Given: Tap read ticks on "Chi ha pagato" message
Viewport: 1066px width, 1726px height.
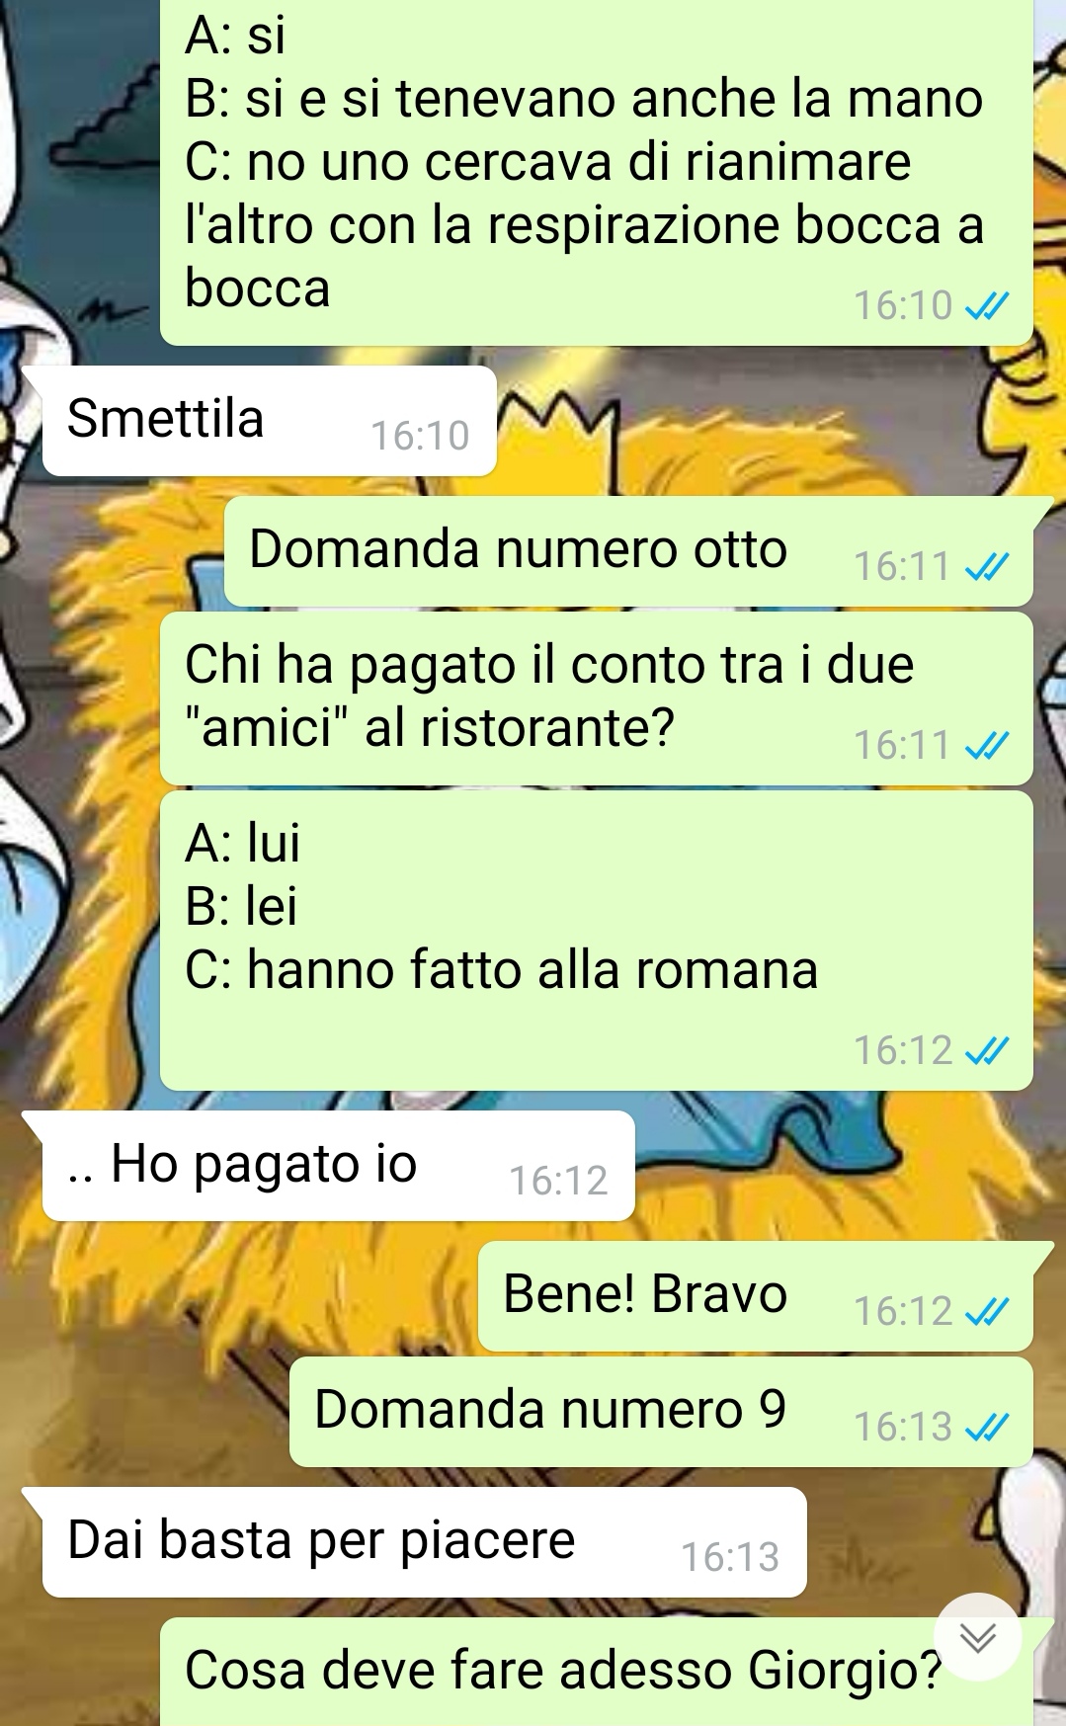Looking at the screenshot, I should click(x=987, y=746).
